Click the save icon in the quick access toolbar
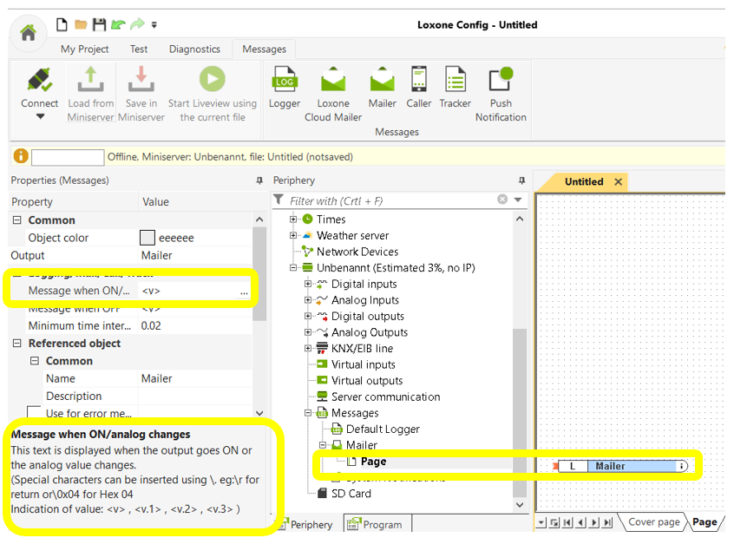734x544 pixels. (x=99, y=24)
